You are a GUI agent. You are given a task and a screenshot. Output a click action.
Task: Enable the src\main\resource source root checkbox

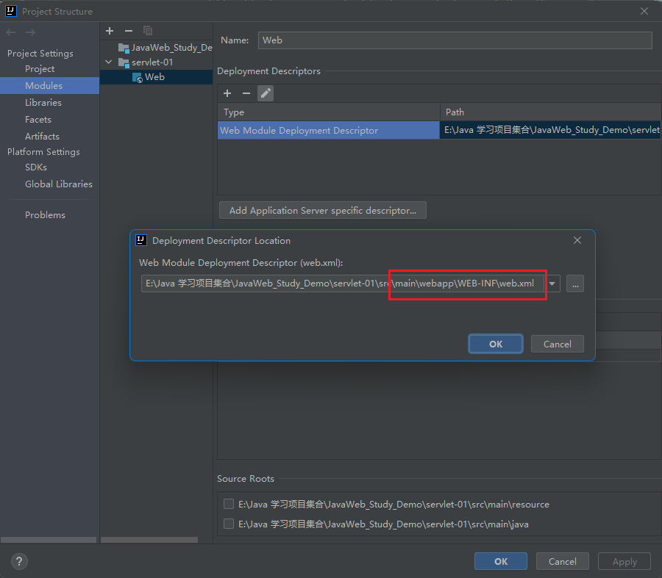(x=229, y=505)
